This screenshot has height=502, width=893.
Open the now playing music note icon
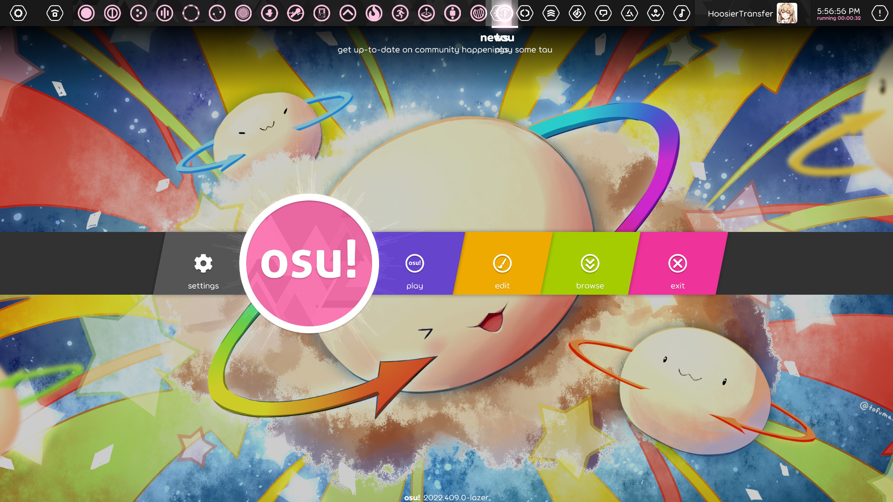681,13
